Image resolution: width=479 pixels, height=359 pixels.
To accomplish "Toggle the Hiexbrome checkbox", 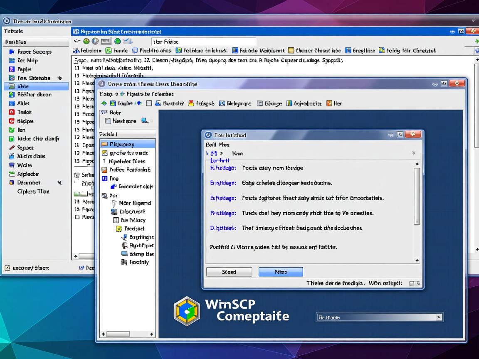I will [108, 121].
